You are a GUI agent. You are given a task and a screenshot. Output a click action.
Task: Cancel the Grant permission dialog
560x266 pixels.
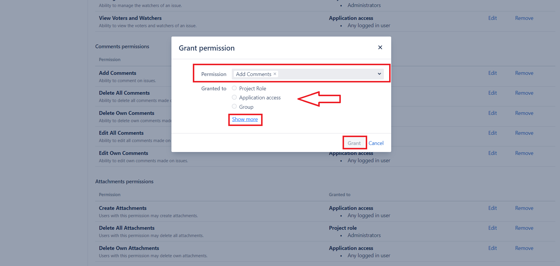pos(376,143)
